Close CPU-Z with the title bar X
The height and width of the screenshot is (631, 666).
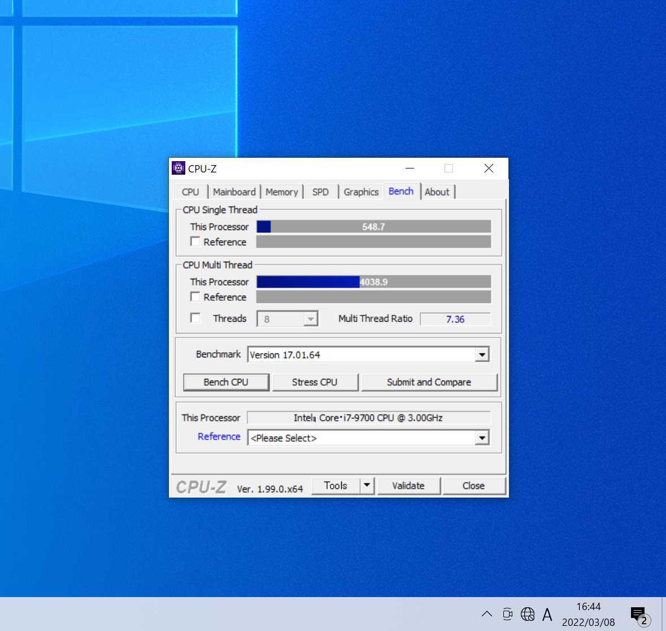point(489,168)
